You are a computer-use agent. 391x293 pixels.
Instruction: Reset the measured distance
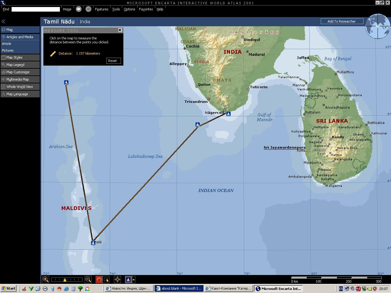point(112,61)
